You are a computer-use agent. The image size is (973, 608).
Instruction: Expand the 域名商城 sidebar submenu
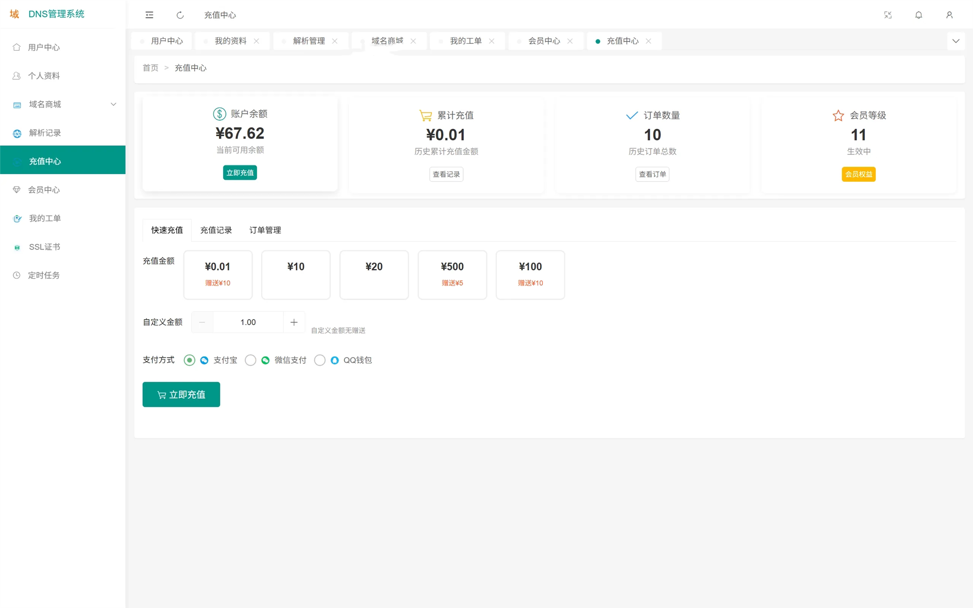pyautogui.click(x=113, y=104)
